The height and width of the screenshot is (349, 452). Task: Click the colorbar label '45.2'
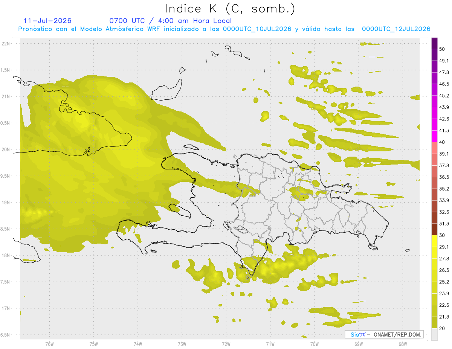tap(444, 96)
